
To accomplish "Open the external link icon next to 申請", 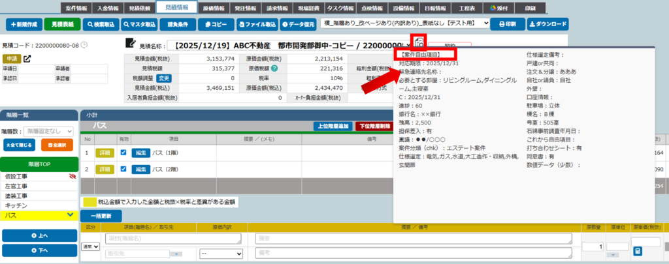I will 27,59.
